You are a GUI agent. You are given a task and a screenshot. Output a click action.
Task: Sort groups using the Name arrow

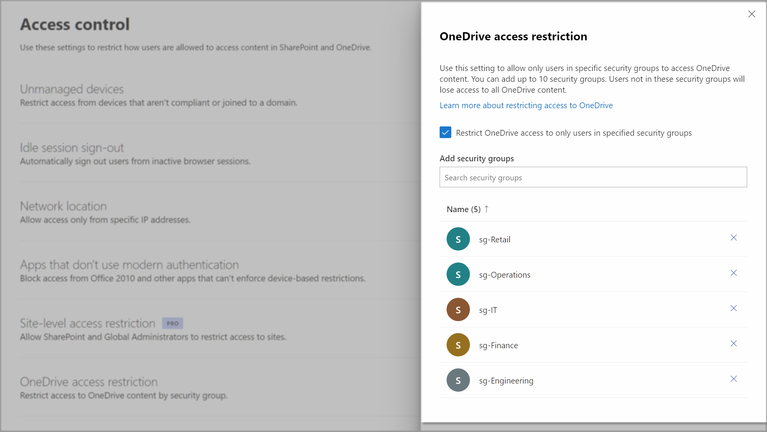(487, 209)
